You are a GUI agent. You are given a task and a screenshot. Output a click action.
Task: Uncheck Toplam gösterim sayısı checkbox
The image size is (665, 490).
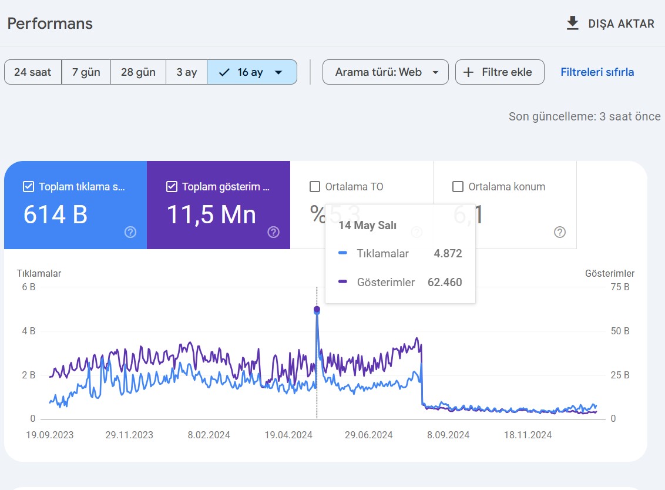[x=172, y=187]
